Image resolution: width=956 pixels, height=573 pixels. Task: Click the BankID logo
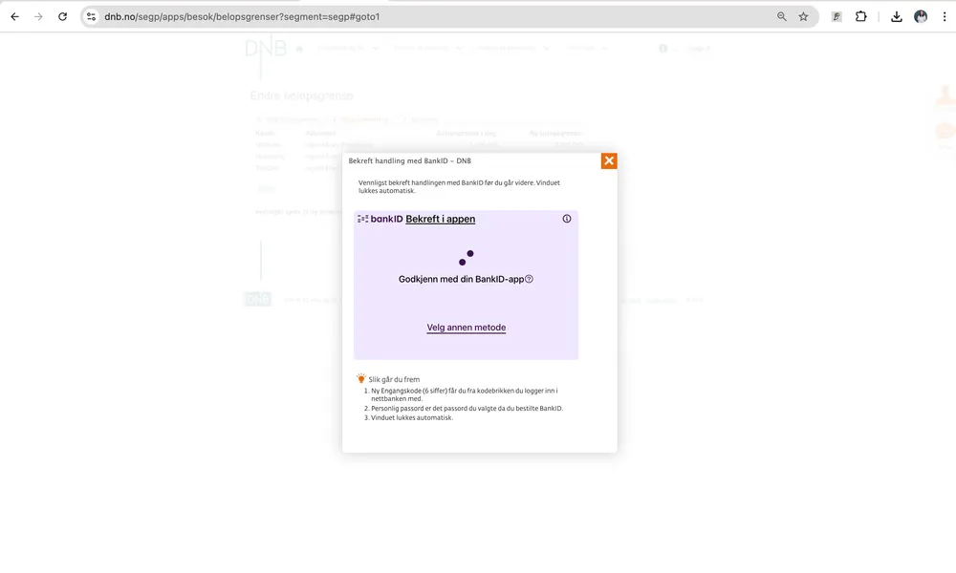point(380,219)
